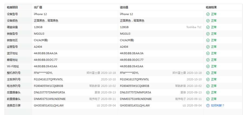
Task: Click the green check icon in 蓝牙地址 row
Action: coord(208,53)
